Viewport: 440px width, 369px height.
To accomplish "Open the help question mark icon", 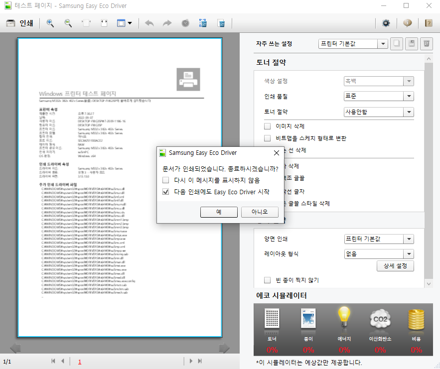I will pyautogui.click(x=429, y=23).
